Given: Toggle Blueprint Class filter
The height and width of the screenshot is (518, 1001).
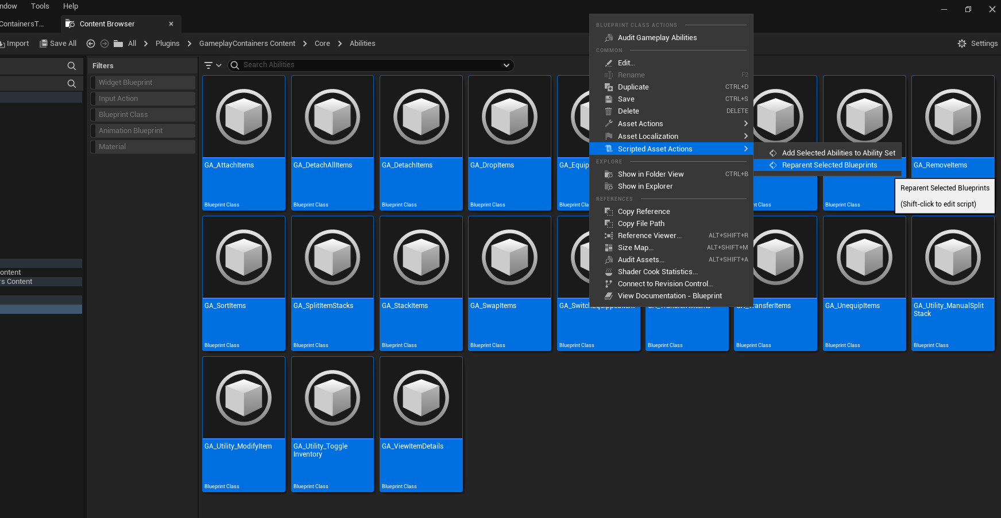Looking at the screenshot, I should pyautogui.click(x=143, y=115).
